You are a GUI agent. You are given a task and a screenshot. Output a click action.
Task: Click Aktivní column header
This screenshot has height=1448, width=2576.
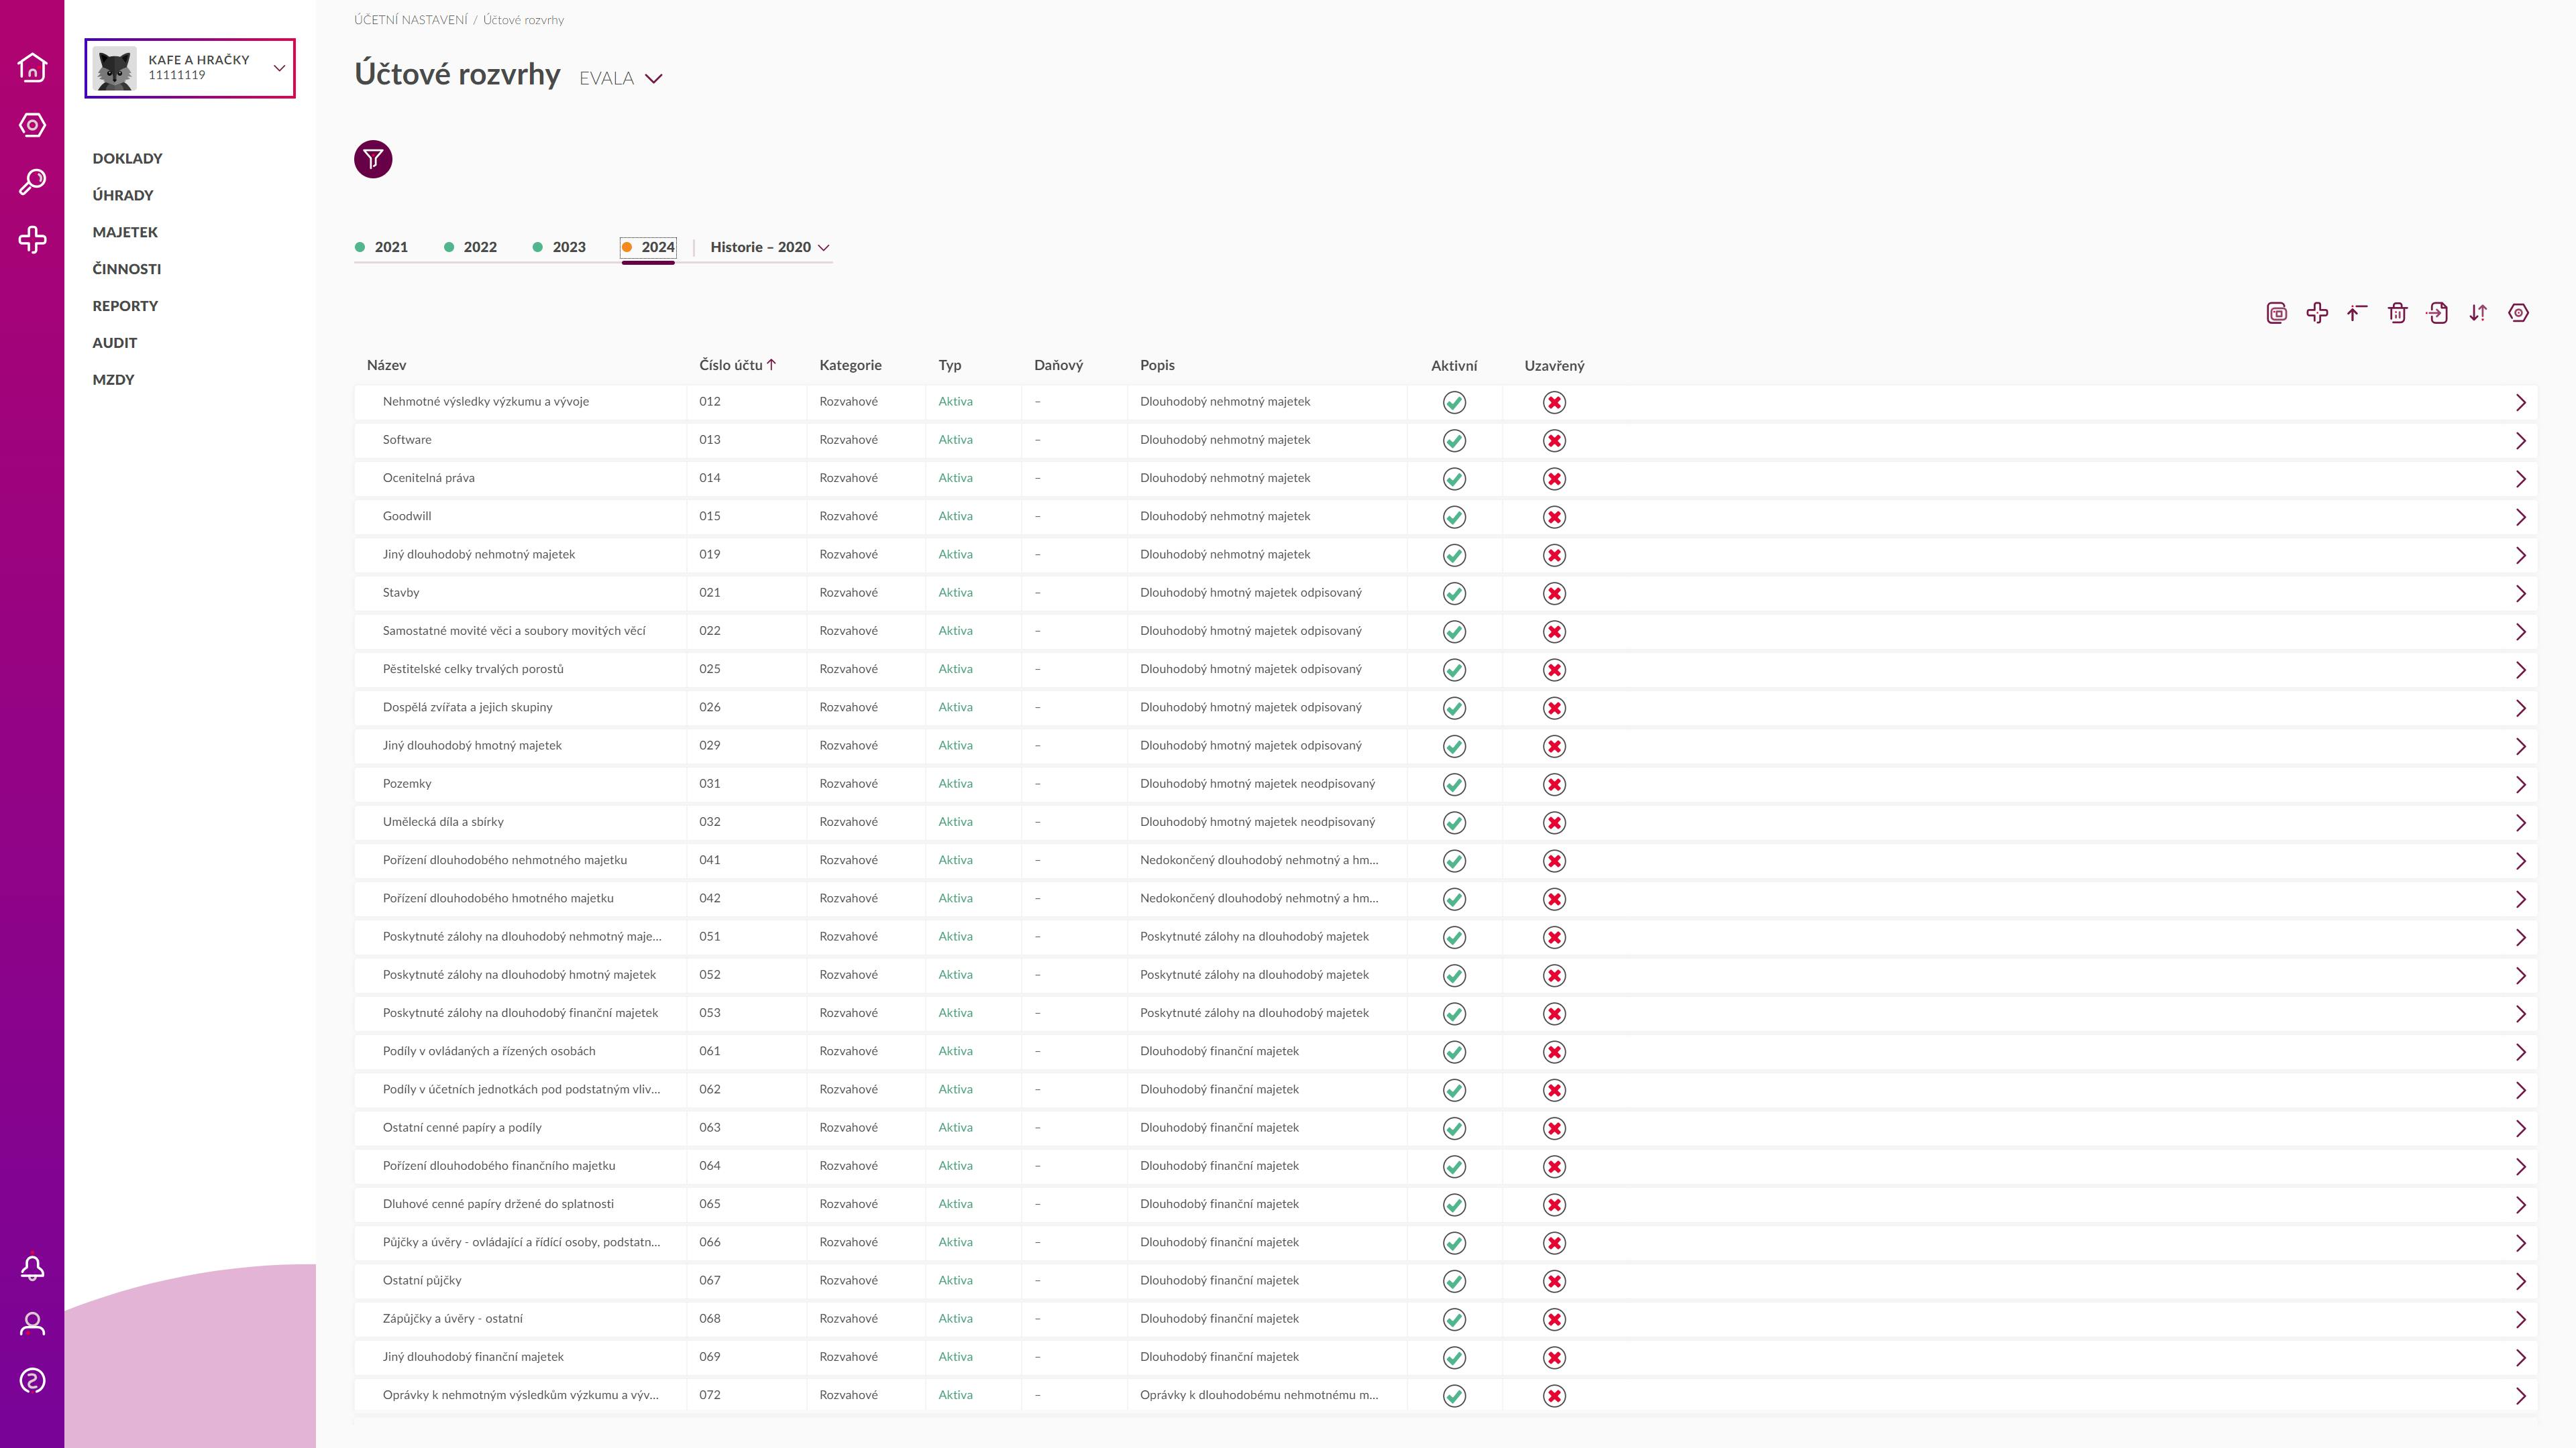pos(1454,366)
